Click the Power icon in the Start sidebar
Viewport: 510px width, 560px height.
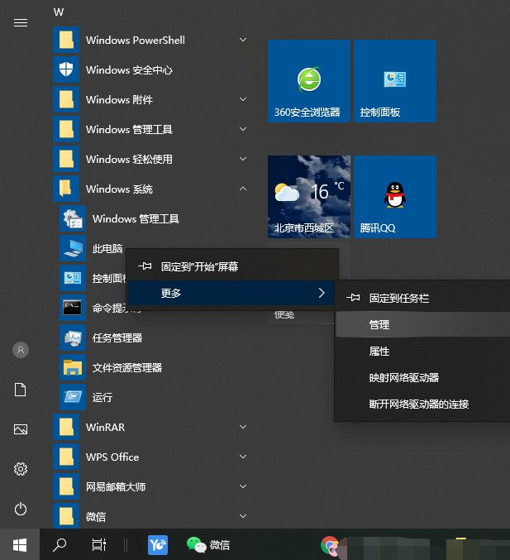tap(21, 510)
